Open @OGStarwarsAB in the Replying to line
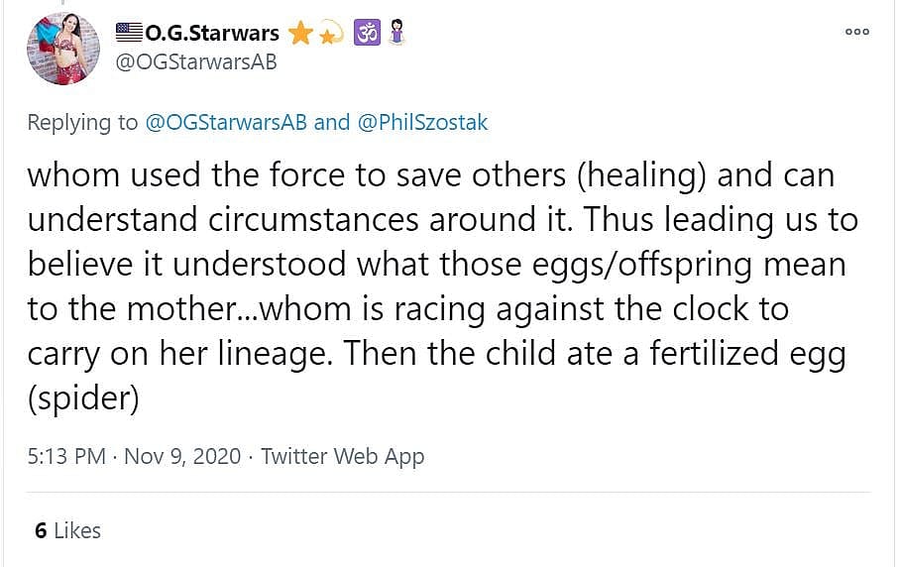 (226, 122)
